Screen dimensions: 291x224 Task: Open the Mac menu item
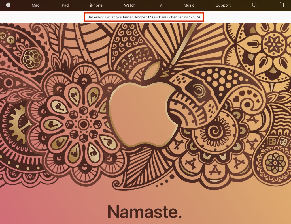(35, 5)
